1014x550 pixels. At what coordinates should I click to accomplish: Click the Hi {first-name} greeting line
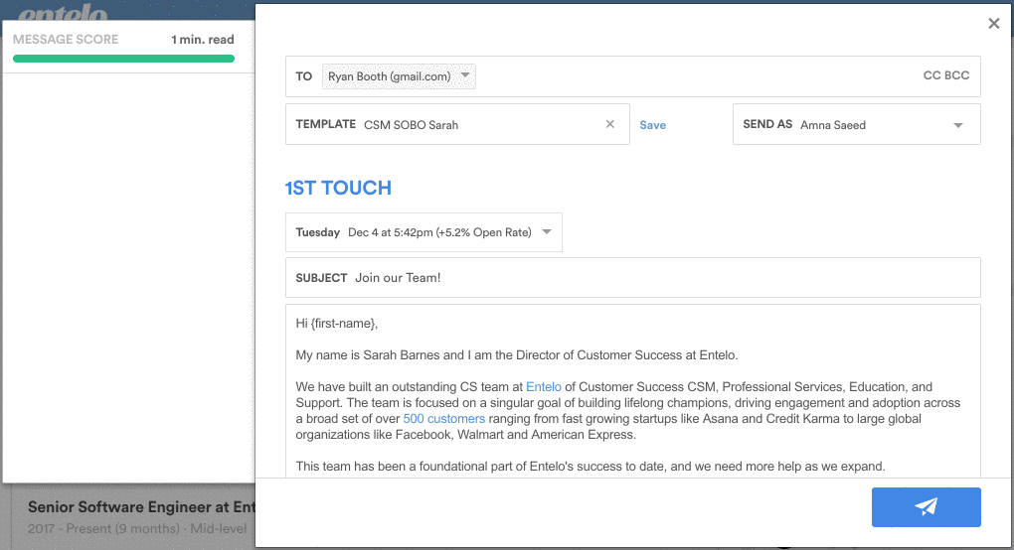coord(336,324)
